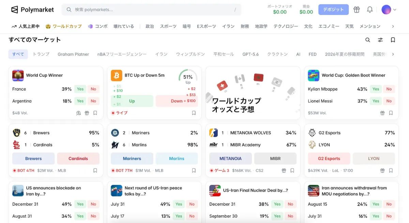Click the Mariners team logo
409x223 pixels.
click(115, 133)
